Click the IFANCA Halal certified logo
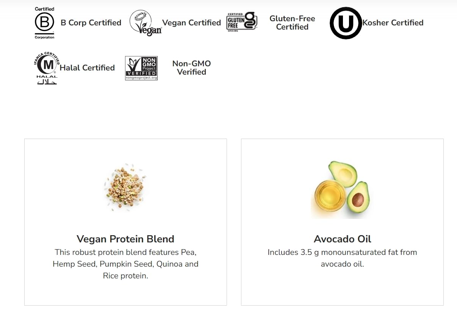This screenshot has height=317, width=457. coord(47,68)
